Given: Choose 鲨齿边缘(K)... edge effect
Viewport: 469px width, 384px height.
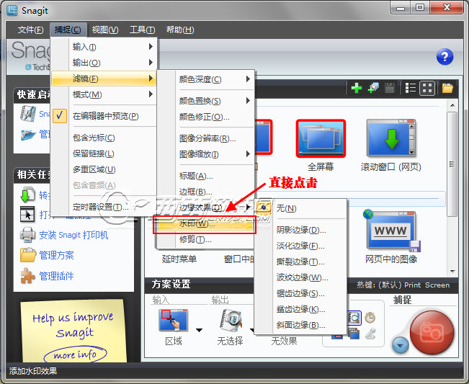Looking at the screenshot, I should pyautogui.click(x=300, y=309).
